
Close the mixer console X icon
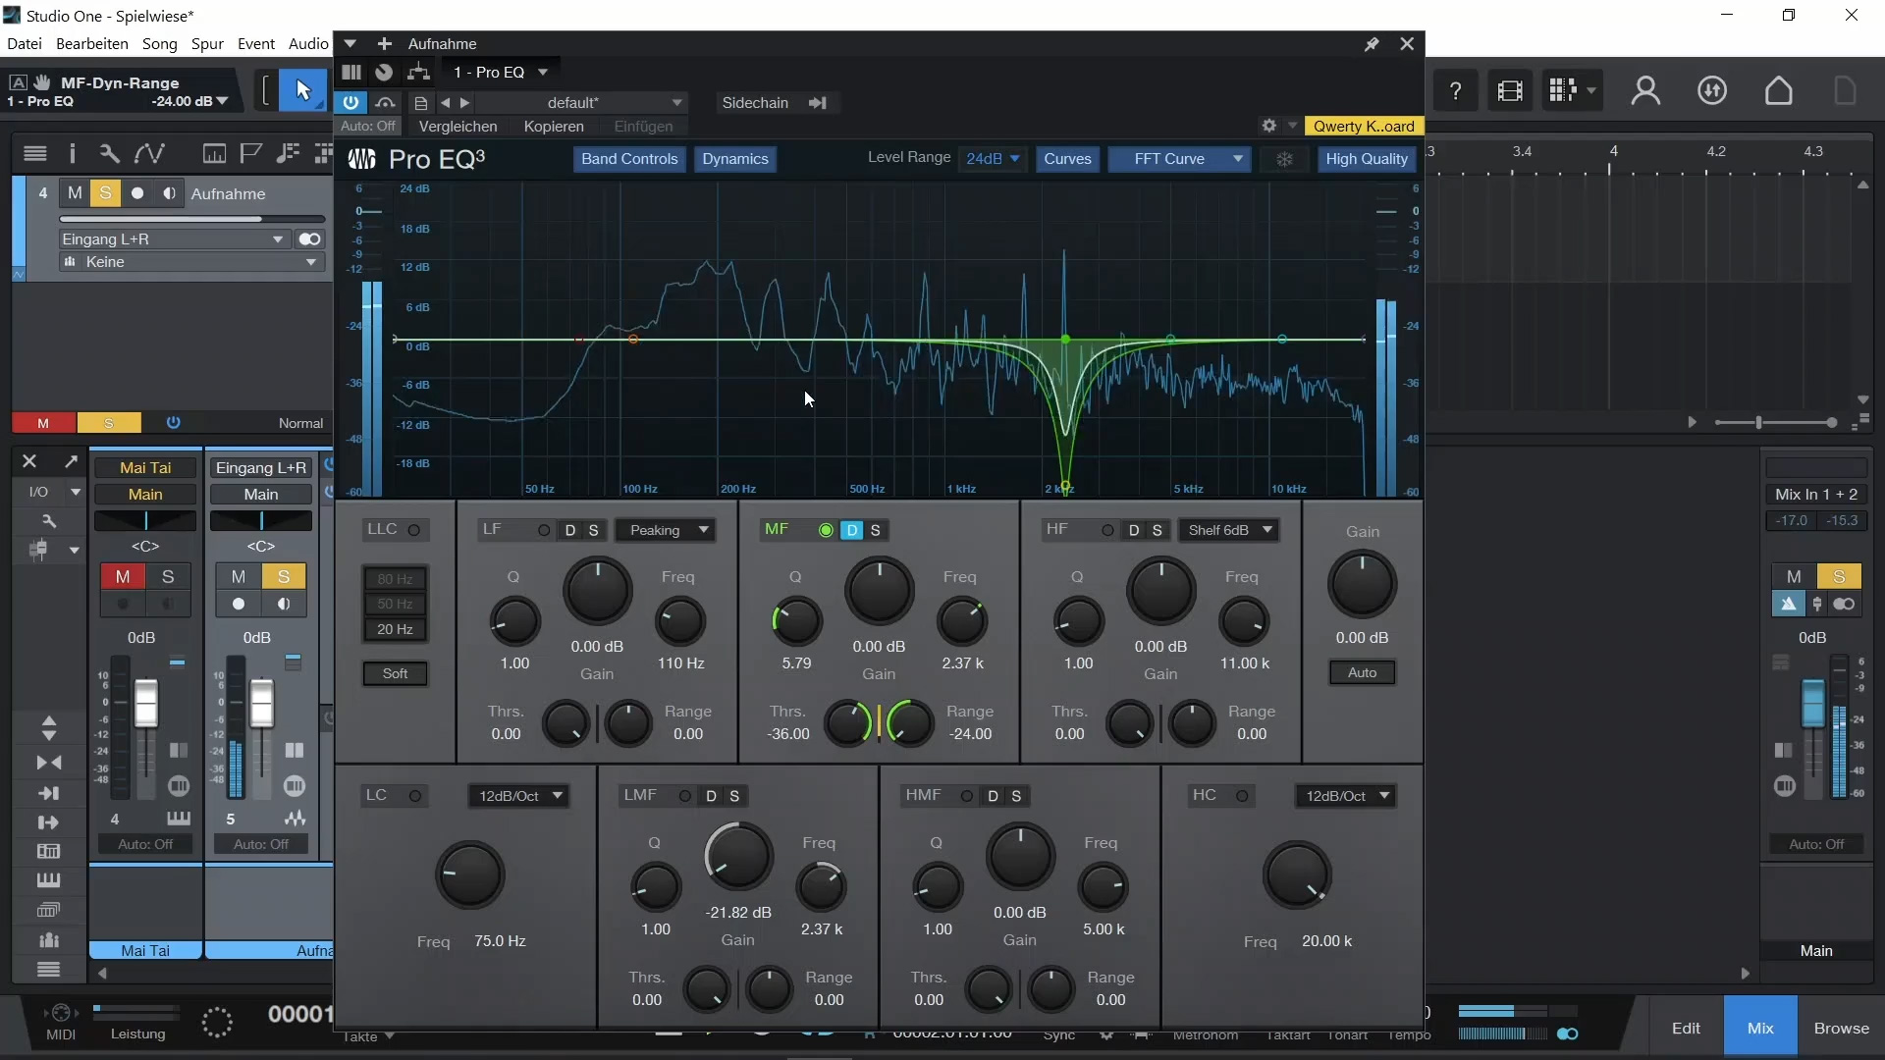tap(29, 461)
